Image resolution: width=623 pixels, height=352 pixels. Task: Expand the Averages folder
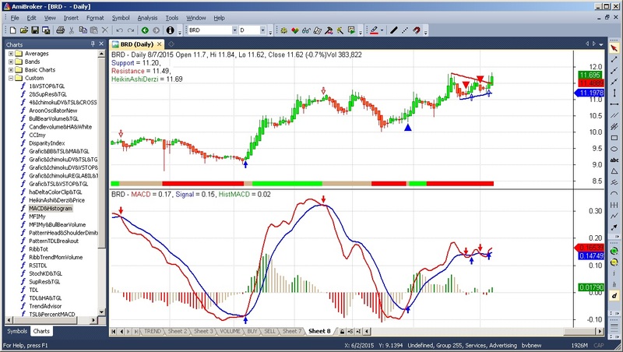(11, 54)
